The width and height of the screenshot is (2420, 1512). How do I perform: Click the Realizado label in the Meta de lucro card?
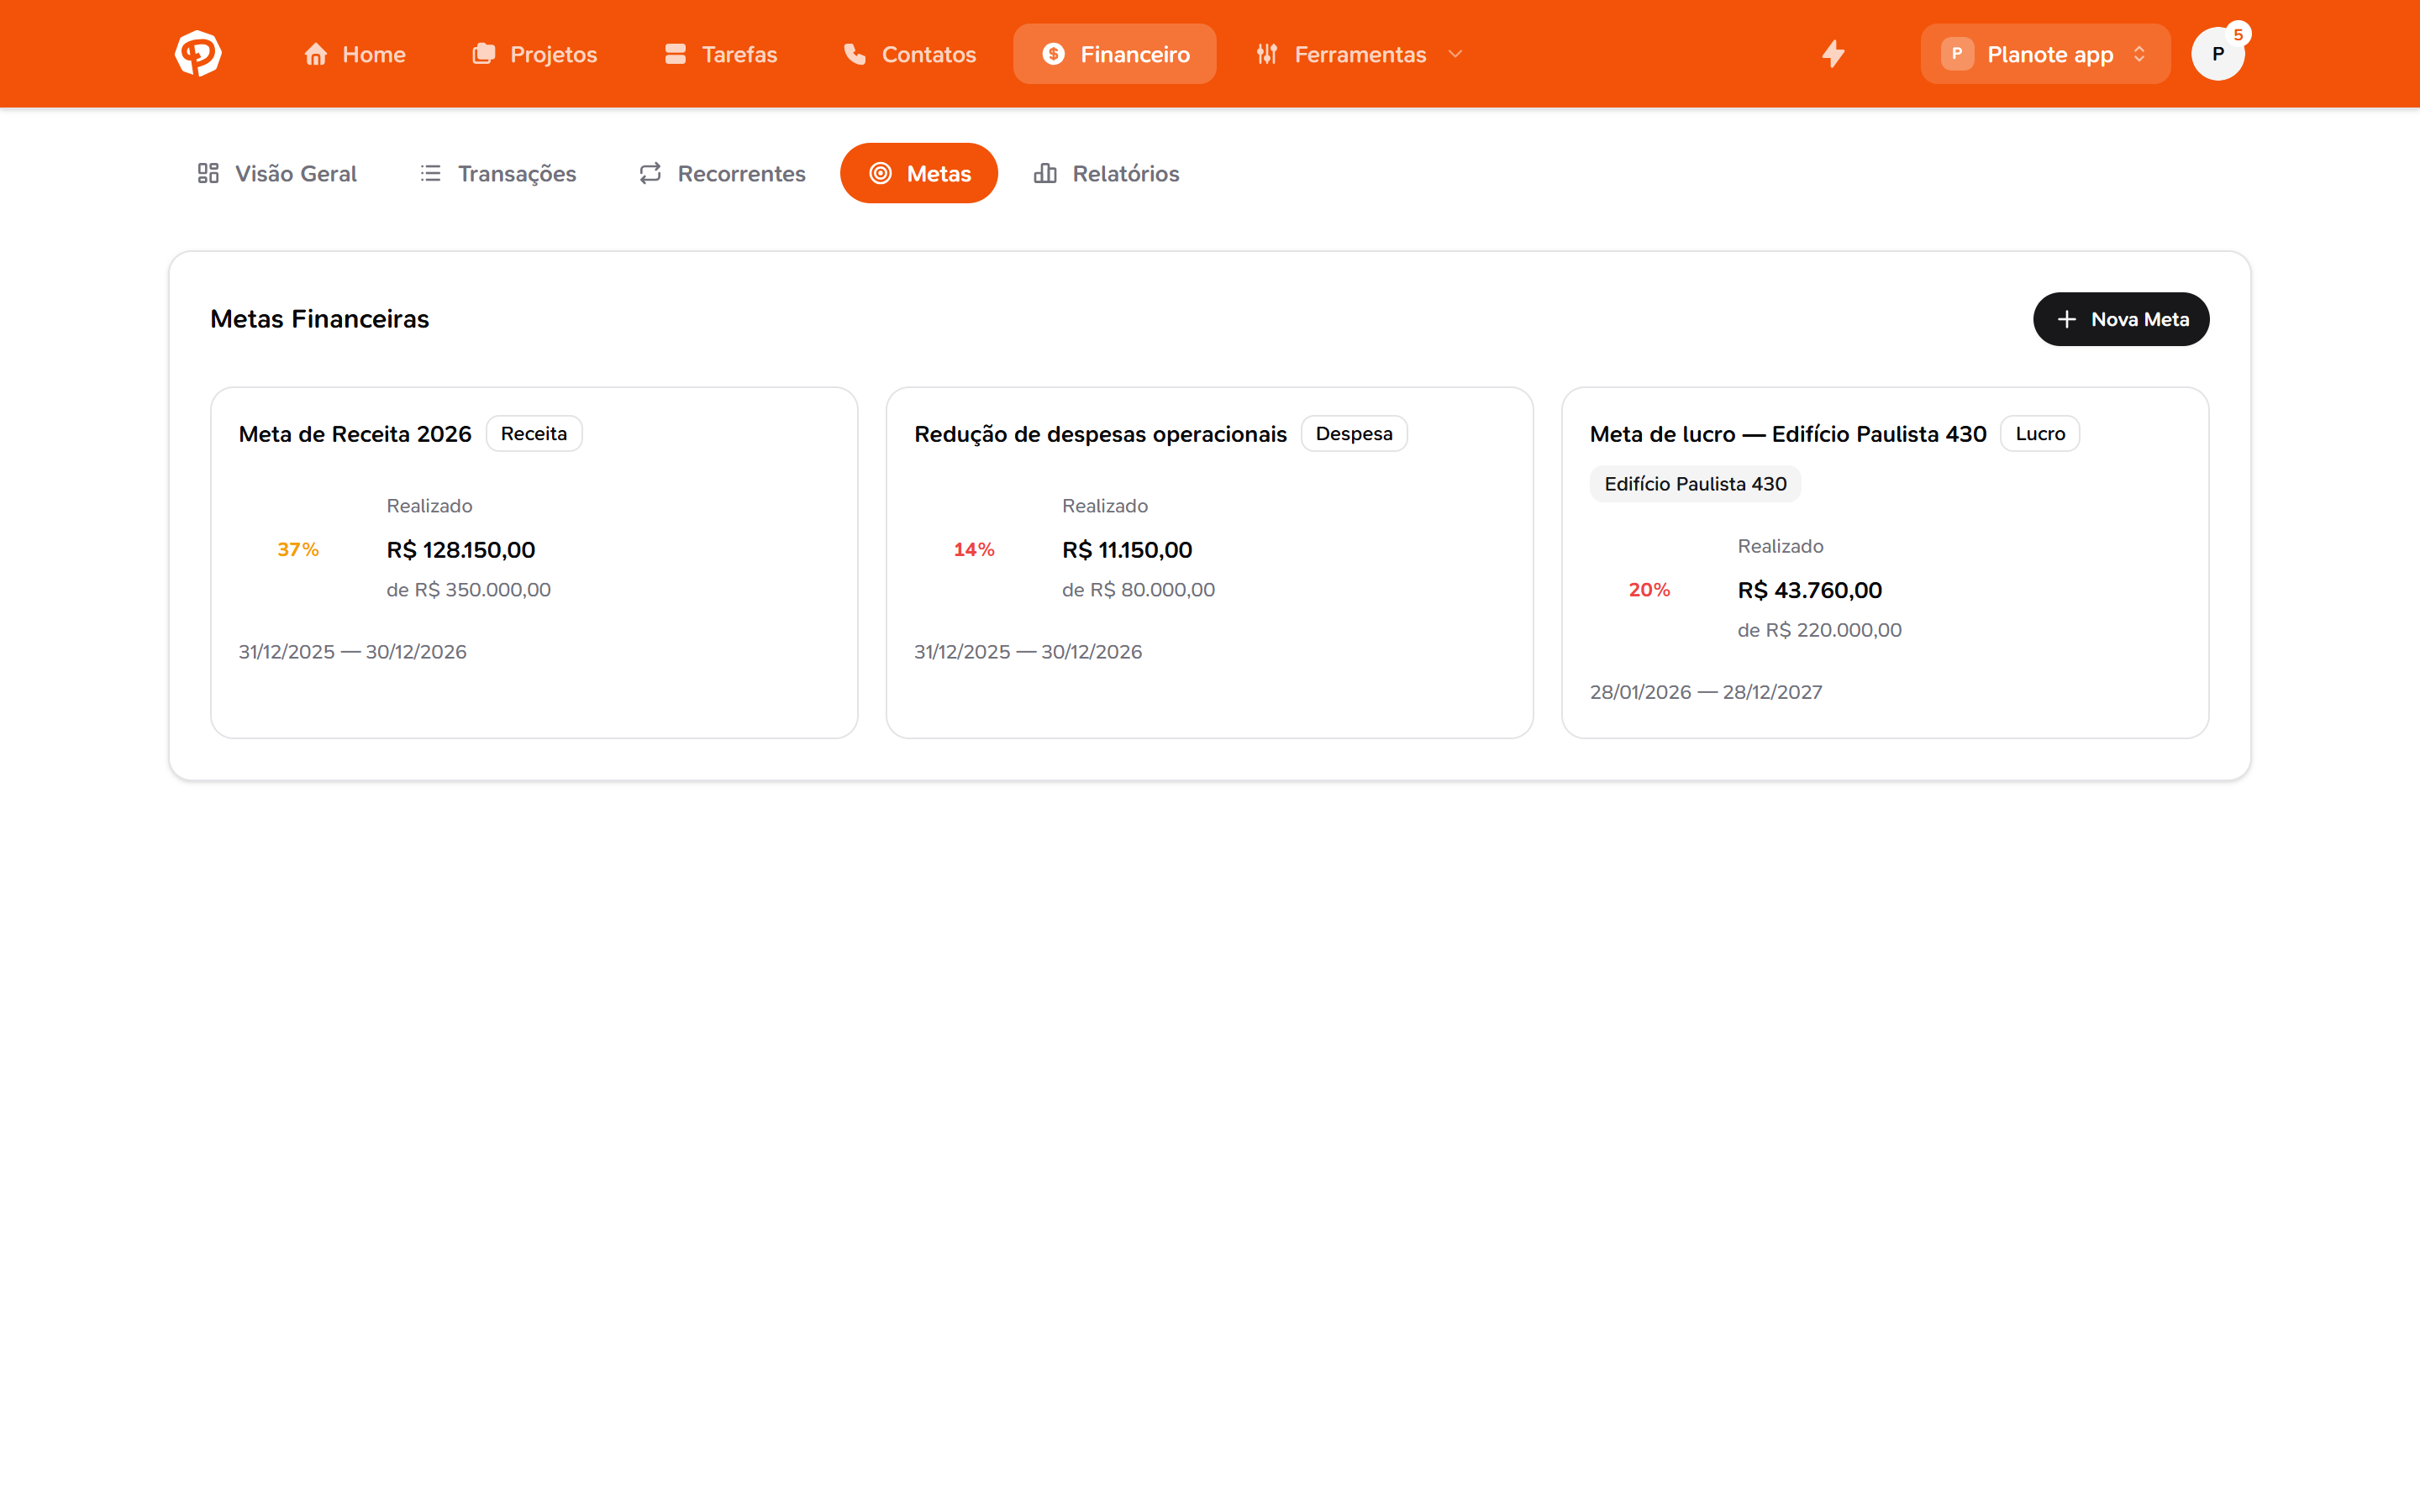coord(1780,546)
